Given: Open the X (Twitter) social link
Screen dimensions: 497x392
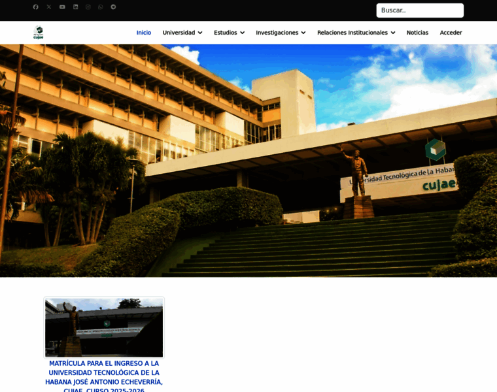Looking at the screenshot, I should pos(49,7).
